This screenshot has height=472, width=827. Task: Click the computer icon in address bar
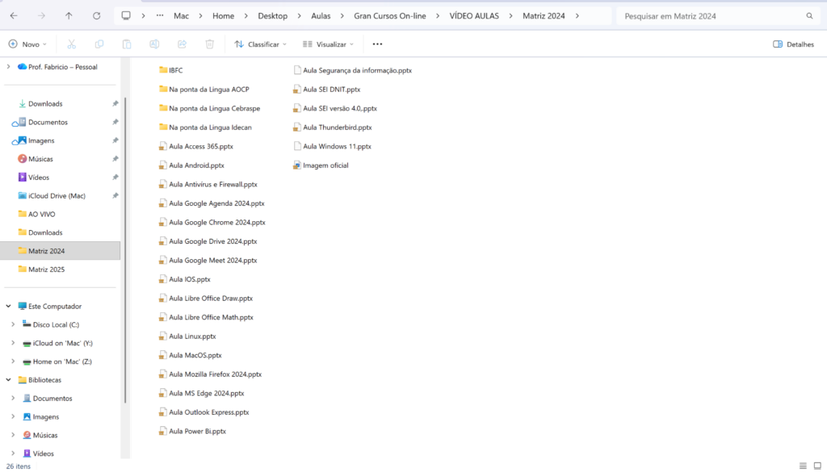(126, 16)
